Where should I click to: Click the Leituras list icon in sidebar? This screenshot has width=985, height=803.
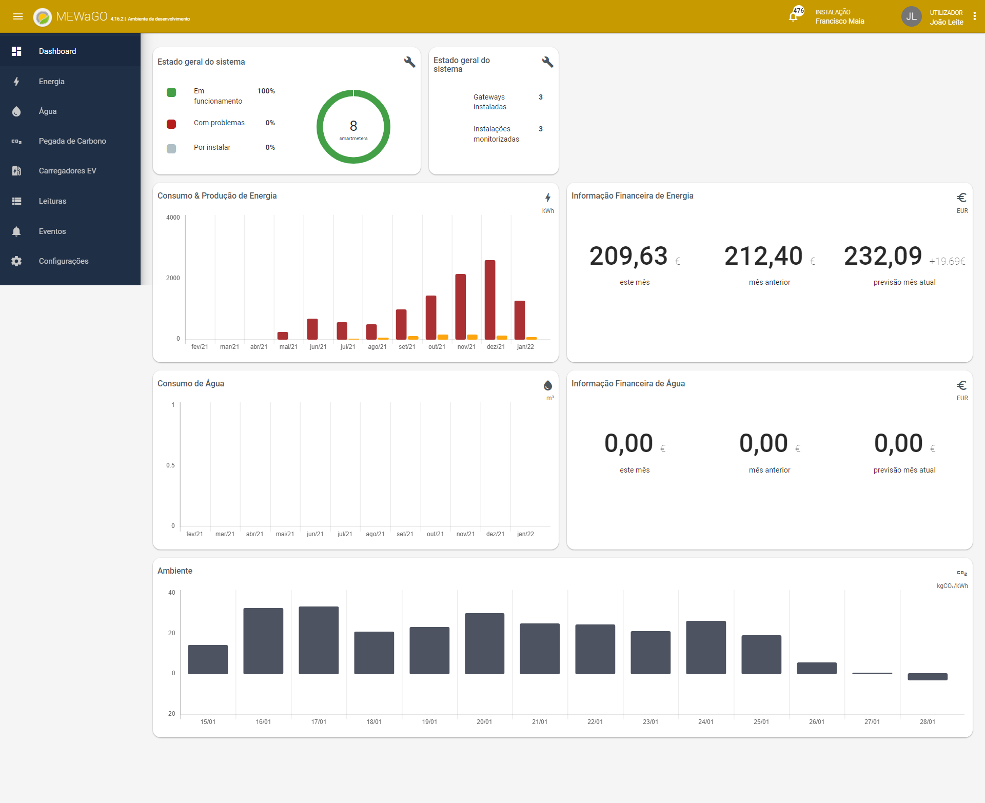16,201
